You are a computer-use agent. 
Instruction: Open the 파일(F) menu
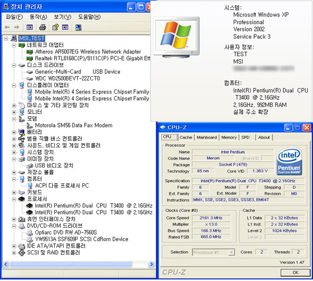click(14, 17)
